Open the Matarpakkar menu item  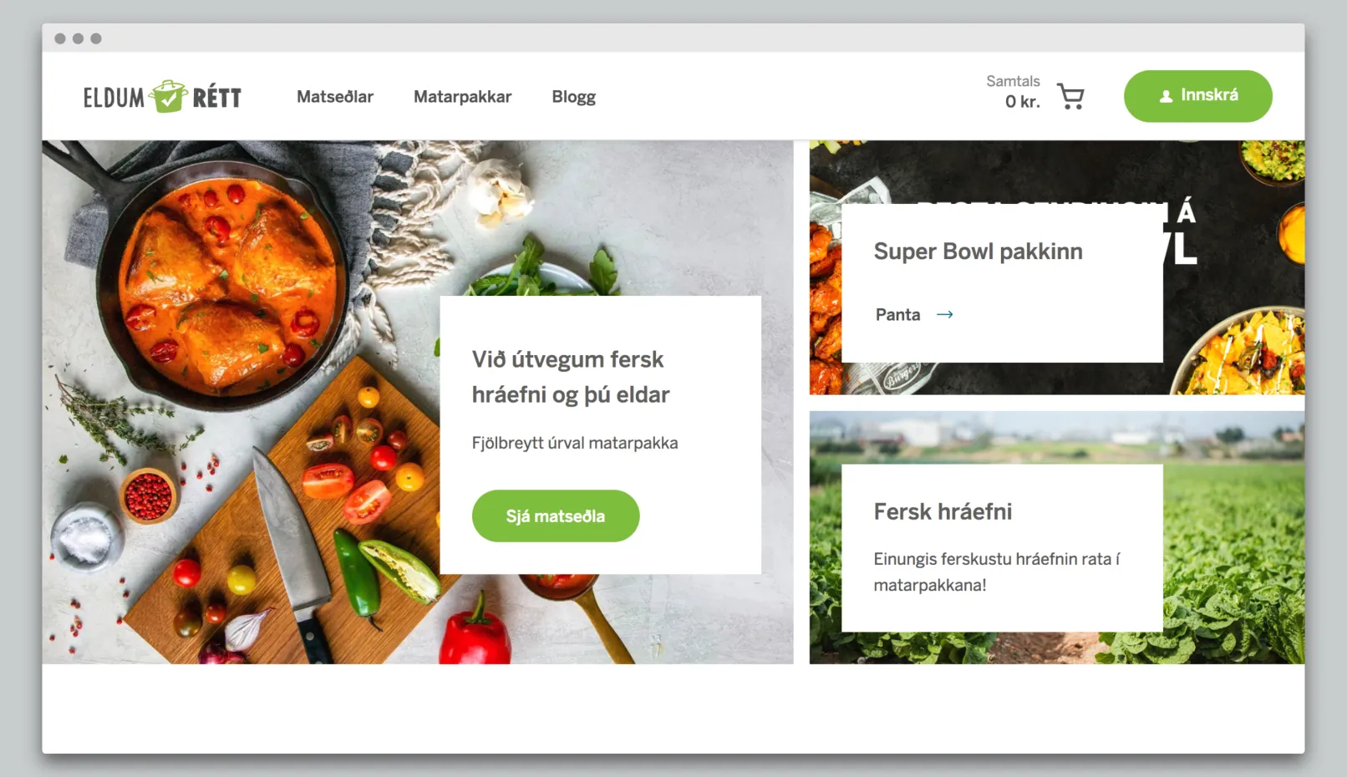tap(462, 97)
